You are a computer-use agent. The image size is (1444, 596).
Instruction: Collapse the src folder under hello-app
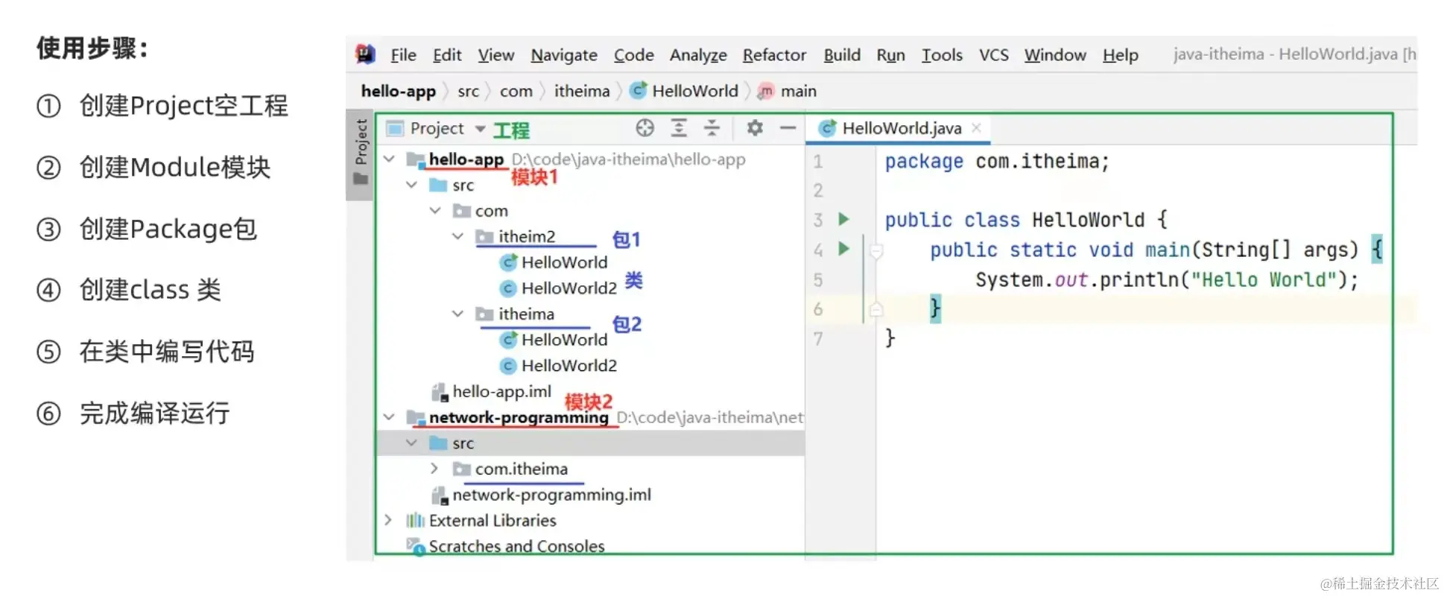coord(412,185)
